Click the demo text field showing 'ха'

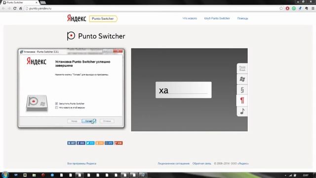pos(184,90)
